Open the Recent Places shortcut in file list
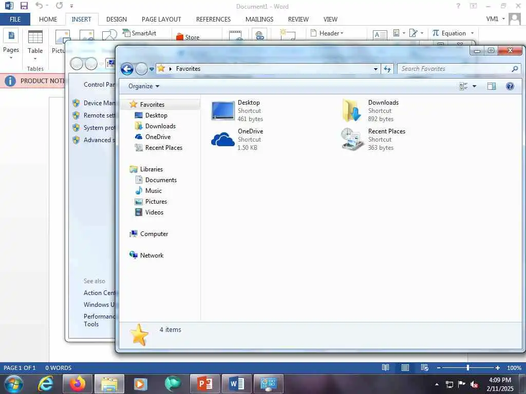Viewport: 526px width, 394px height. [373, 139]
